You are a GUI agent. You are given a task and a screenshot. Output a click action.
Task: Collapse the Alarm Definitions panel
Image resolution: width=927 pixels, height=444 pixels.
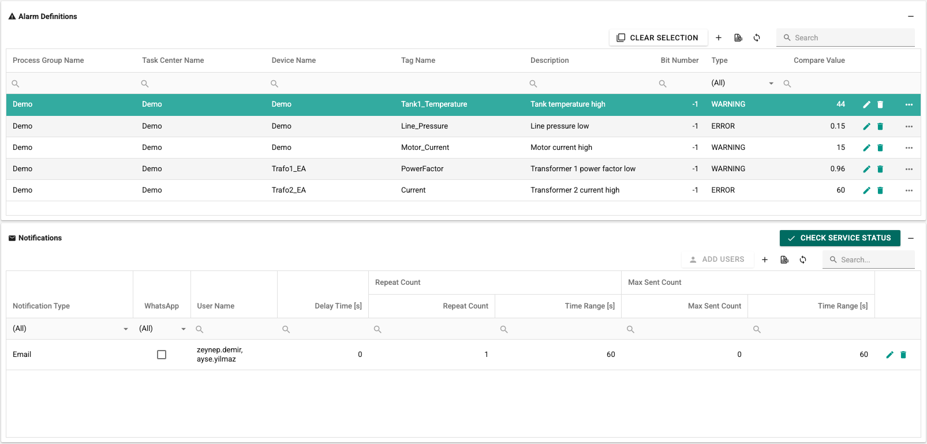911,17
